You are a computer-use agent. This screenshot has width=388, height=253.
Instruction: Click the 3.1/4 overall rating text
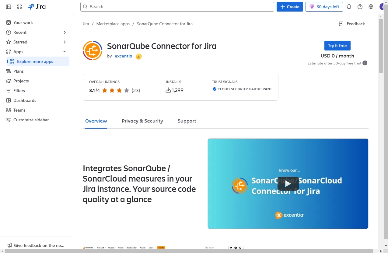pyautogui.click(x=94, y=90)
